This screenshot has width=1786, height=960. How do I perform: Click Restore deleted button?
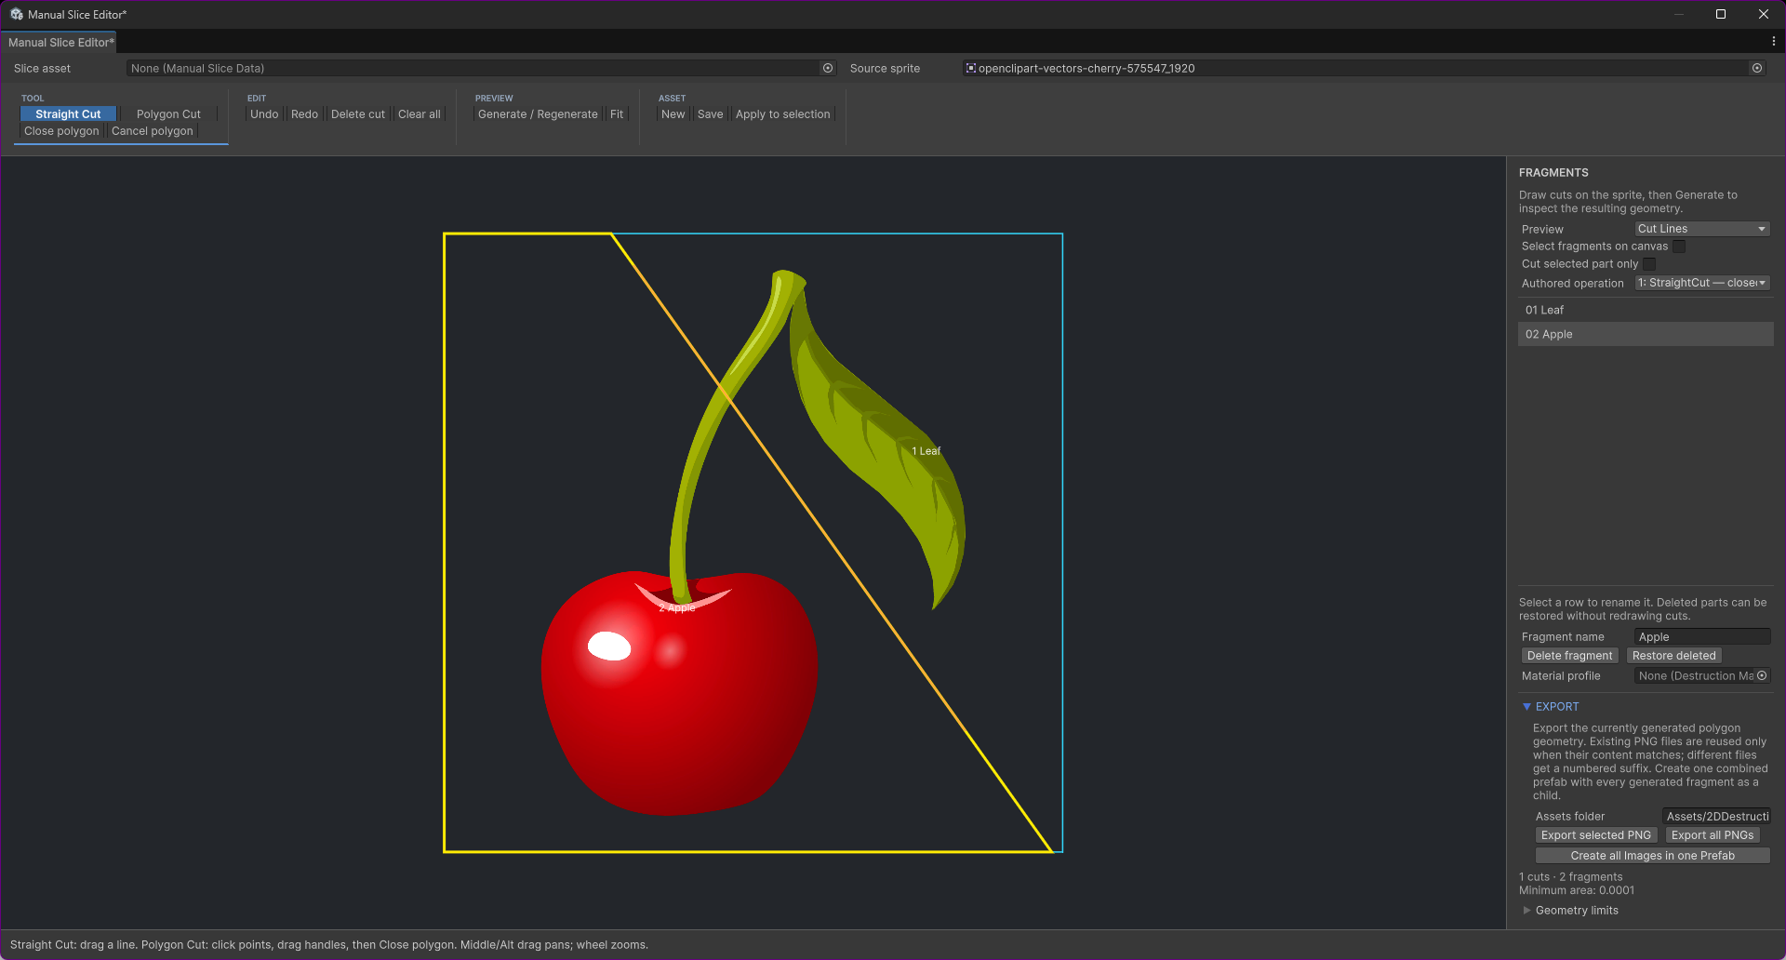click(x=1674, y=656)
